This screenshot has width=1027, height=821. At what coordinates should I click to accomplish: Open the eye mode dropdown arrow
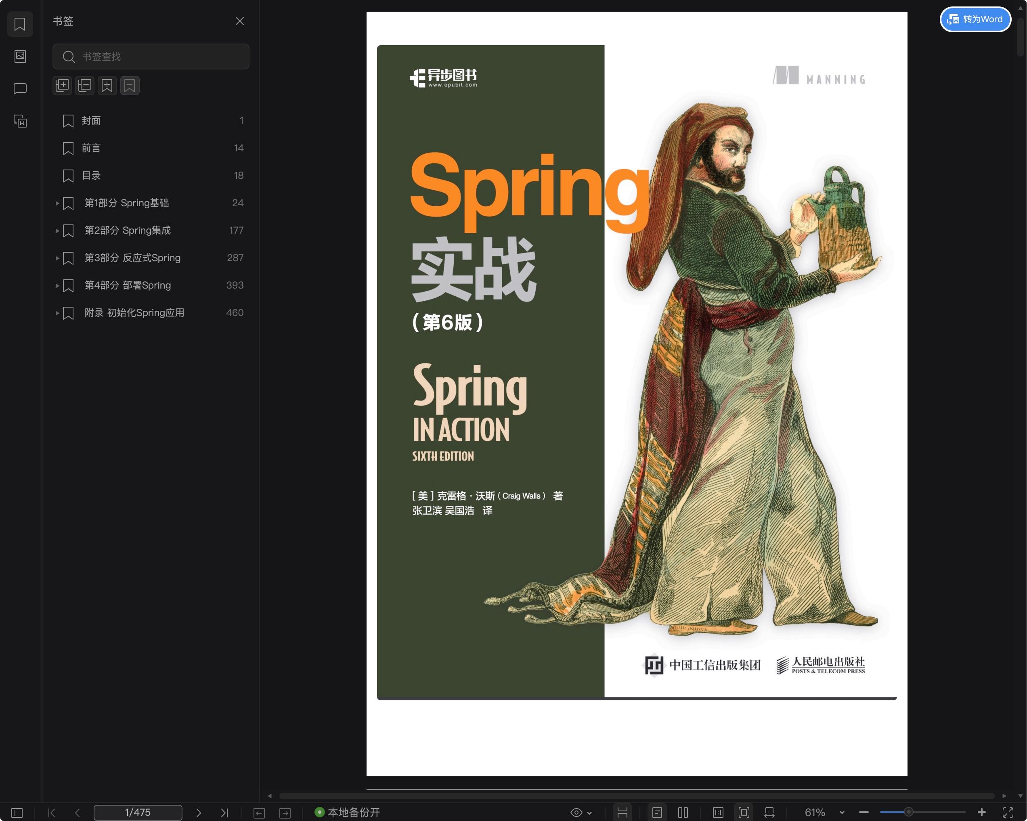click(x=590, y=813)
